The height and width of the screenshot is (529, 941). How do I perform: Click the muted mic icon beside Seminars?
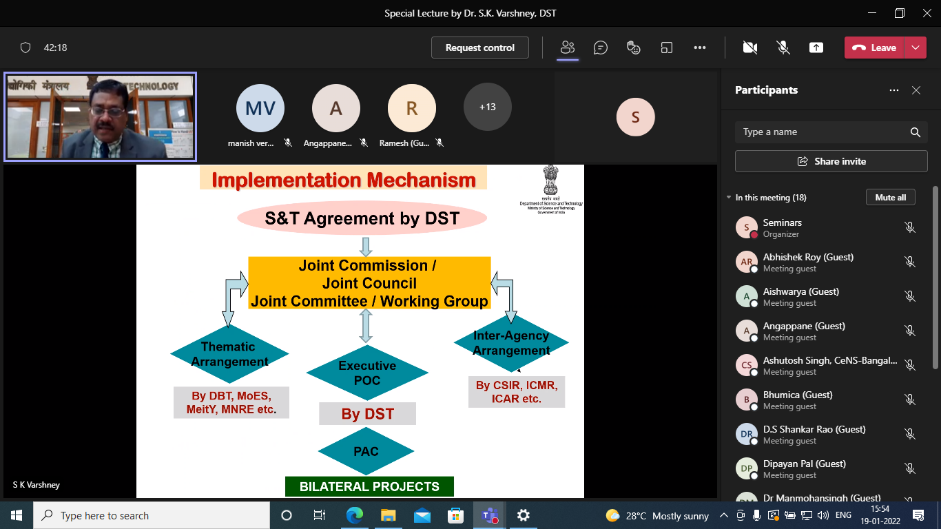click(x=910, y=227)
